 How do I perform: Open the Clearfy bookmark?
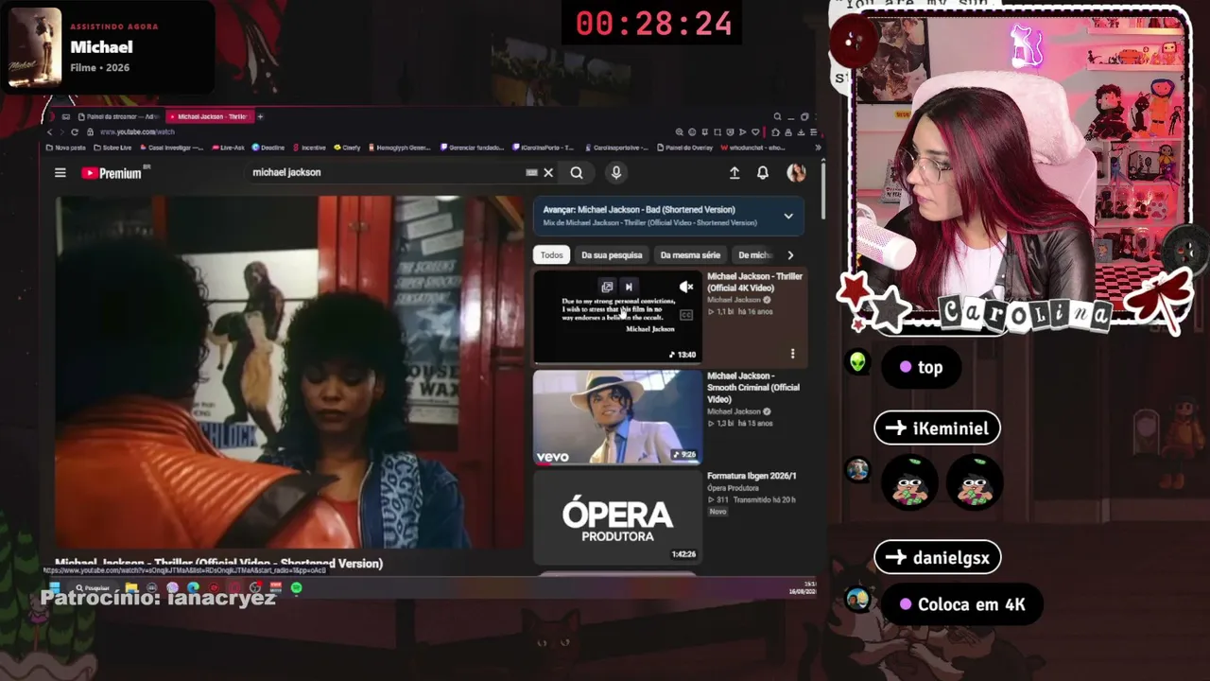(x=348, y=148)
